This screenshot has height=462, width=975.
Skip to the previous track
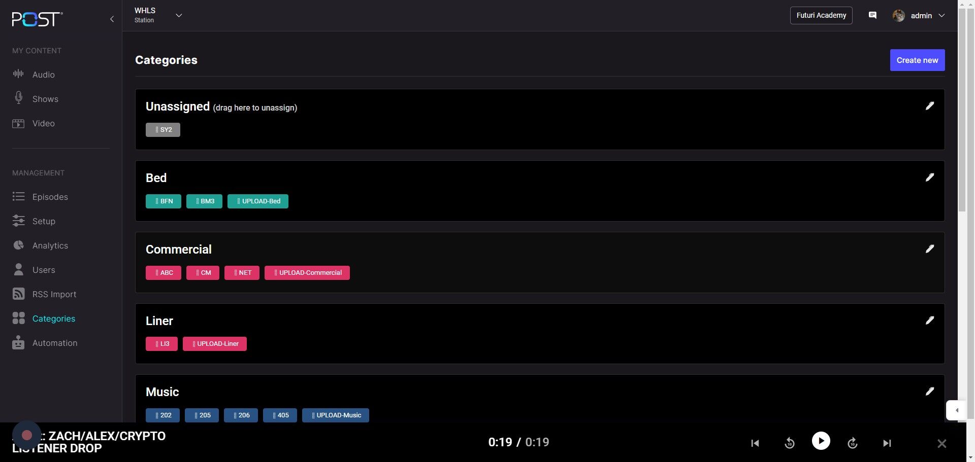point(755,443)
